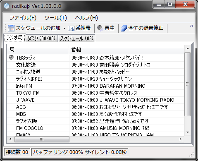
Task: Click the 全ての録音停止 button label
Action: (146, 28)
